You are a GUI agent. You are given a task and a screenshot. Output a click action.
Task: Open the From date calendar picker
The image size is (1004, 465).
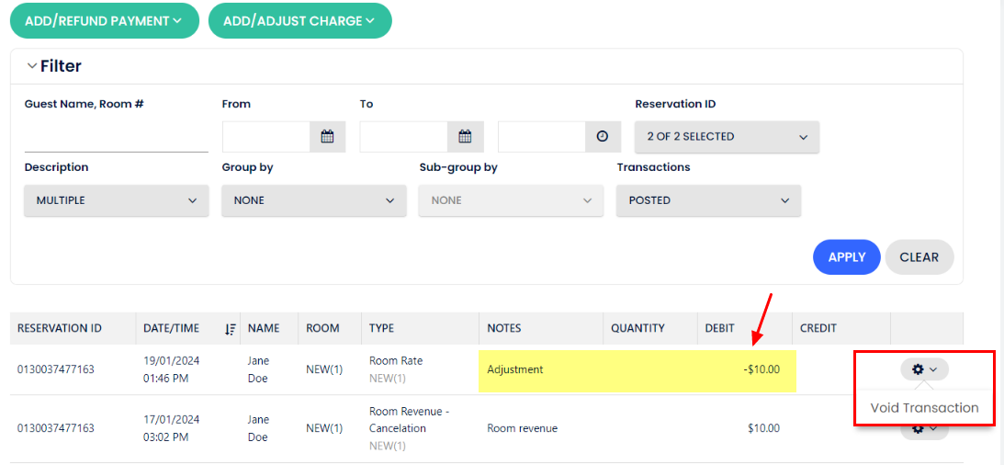[x=327, y=137]
